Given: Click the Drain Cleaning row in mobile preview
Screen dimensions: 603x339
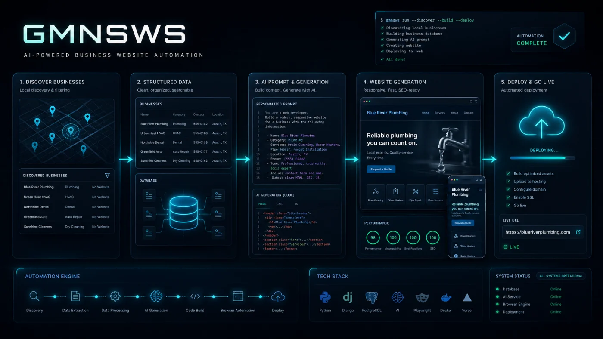Looking at the screenshot, I should [x=466, y=236].
